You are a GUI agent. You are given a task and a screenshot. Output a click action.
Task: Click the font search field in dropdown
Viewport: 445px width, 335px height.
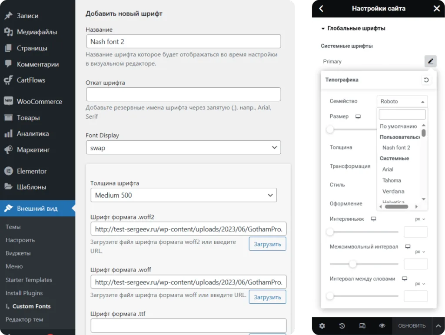pyautogui.click(x=402, y=115)
